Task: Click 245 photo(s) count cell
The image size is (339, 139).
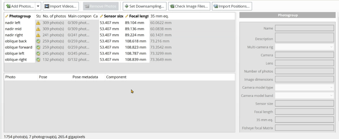Action: pyautogui.click(x=53, y=53)
